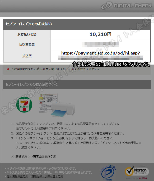Open the 端末画面操作手順 link

(42, 156)
